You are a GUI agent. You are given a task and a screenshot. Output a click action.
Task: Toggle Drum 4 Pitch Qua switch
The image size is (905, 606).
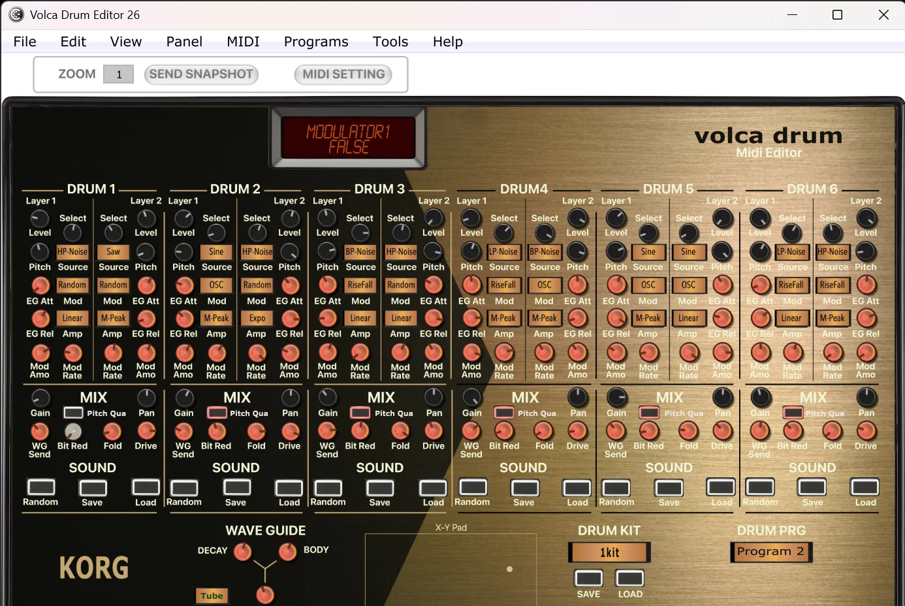[504, 413]
